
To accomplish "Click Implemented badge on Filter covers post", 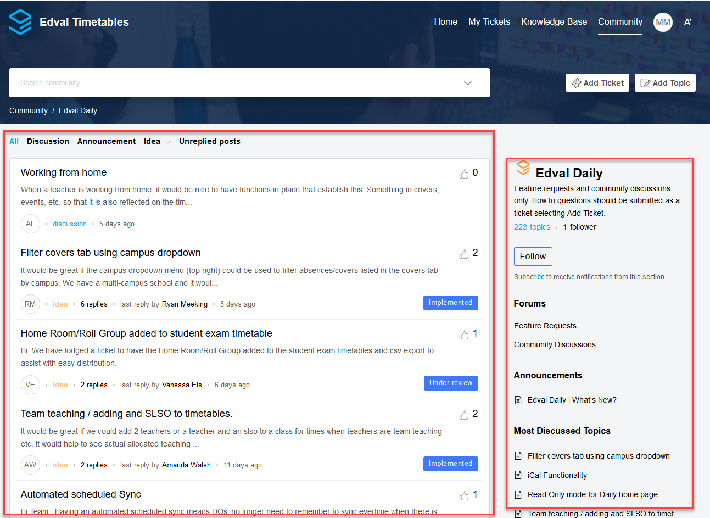I will coord(451,303).
